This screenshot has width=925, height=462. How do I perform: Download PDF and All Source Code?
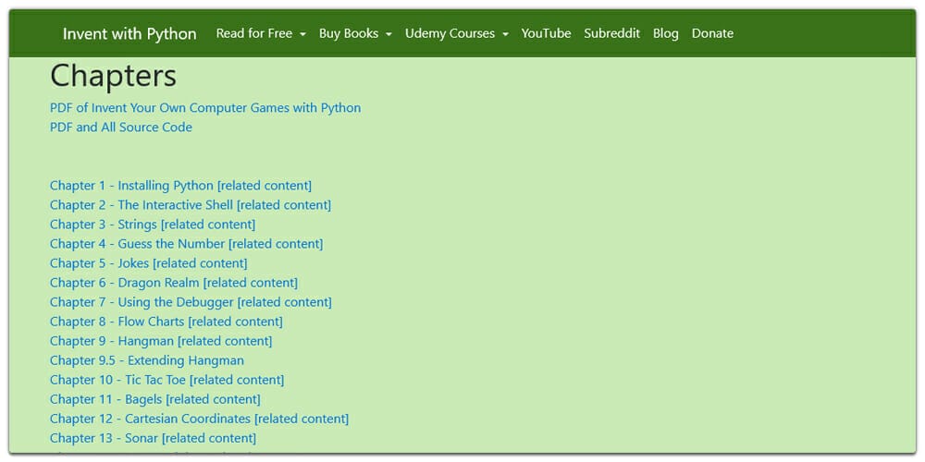[121, 128]
